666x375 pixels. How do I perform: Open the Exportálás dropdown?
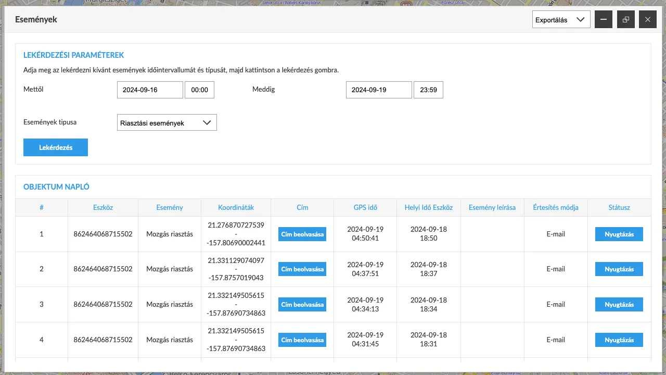pyautogui.click(x=561, y=20)
